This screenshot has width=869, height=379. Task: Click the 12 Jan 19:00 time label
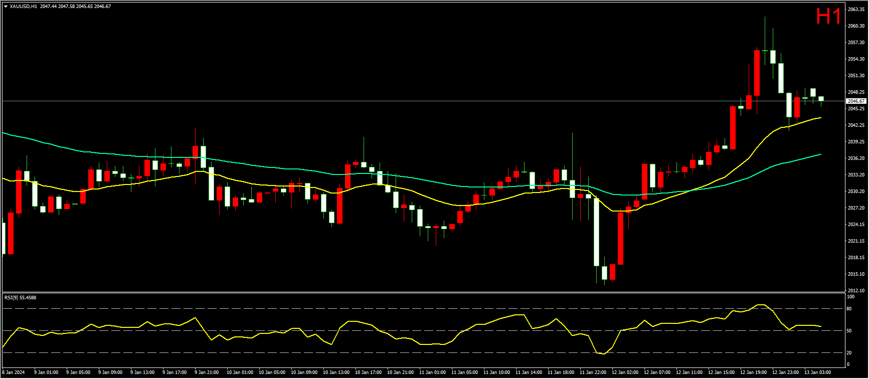(x=753, y=372)
